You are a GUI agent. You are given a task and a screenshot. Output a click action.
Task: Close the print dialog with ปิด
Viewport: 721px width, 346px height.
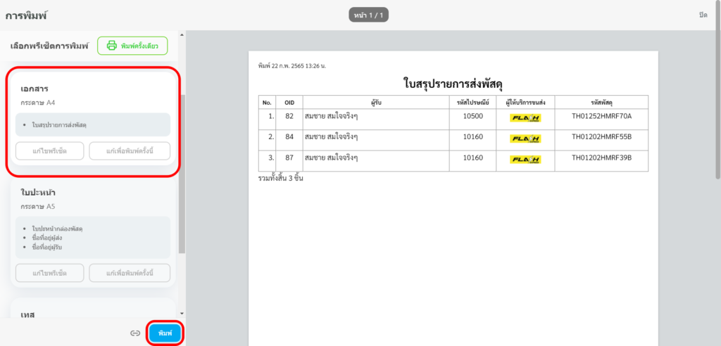point(703,15)
